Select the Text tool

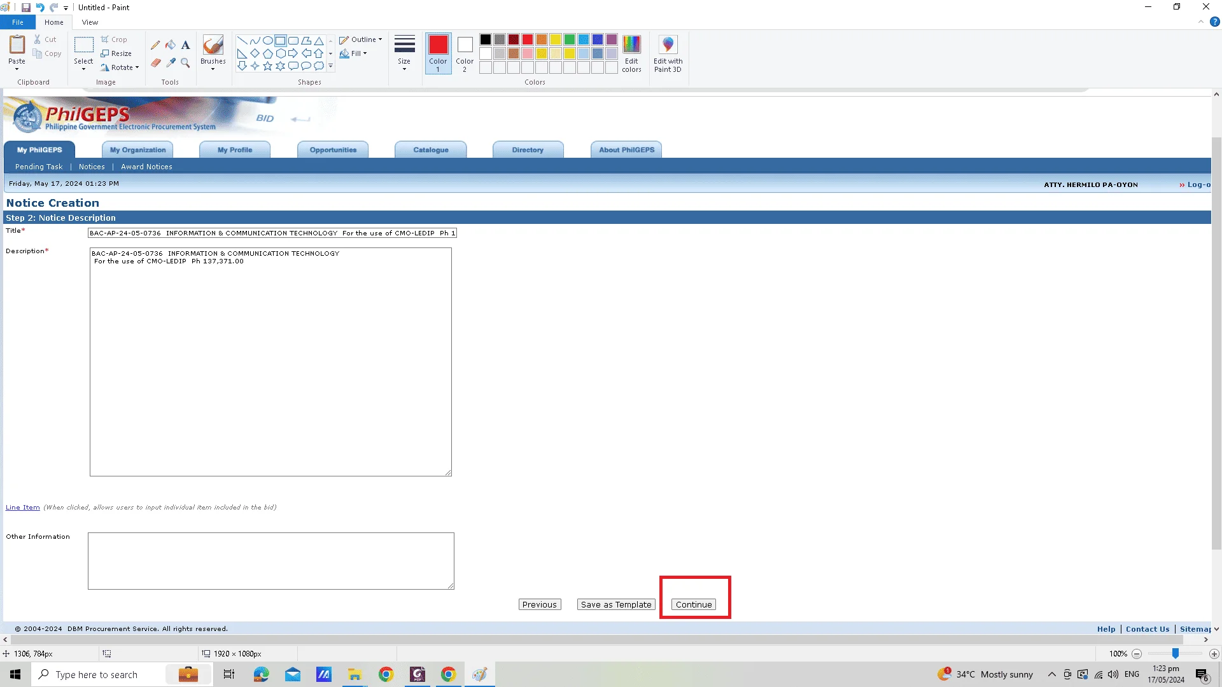(185, 45)
